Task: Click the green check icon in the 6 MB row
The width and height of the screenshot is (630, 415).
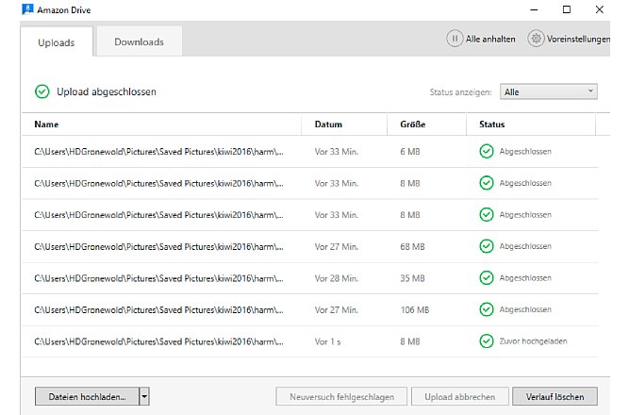Action: pyautogui.click(x=487, y=152)
